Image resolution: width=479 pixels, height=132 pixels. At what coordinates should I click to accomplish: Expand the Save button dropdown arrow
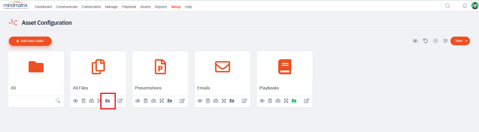coord(466,41)
